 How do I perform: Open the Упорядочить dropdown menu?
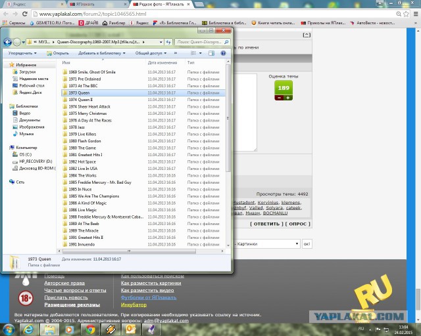click(x=22, y=53)
